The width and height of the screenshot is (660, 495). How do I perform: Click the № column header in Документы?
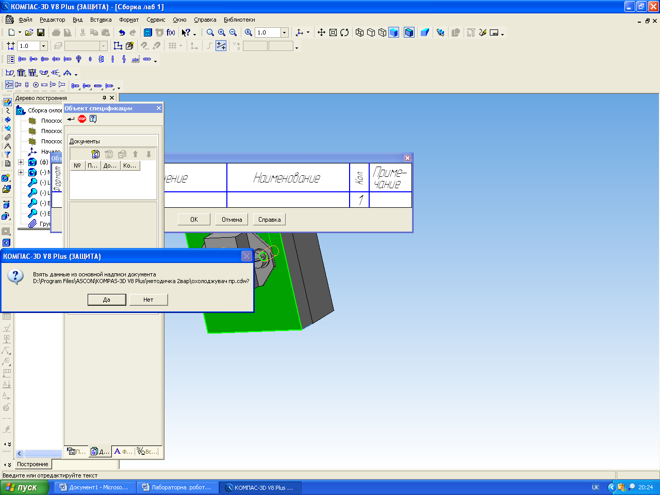[x=77, y=166]
